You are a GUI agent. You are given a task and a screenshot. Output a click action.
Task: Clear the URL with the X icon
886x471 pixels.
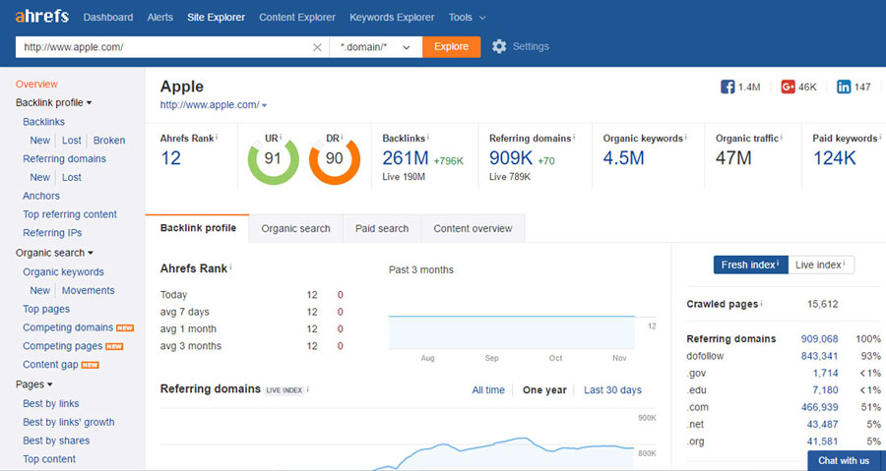(x=318, y=47)
